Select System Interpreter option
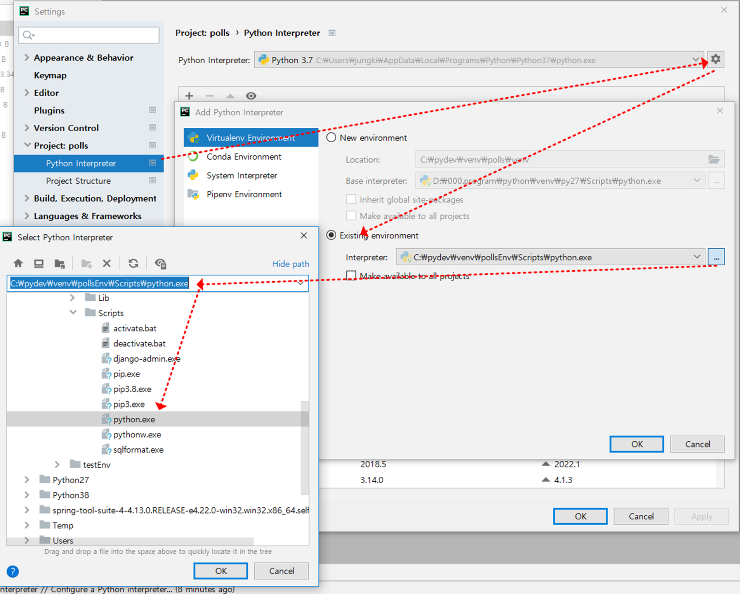This screenshot has width=740, height=594. pyautogui.click(x=251, y=175)
